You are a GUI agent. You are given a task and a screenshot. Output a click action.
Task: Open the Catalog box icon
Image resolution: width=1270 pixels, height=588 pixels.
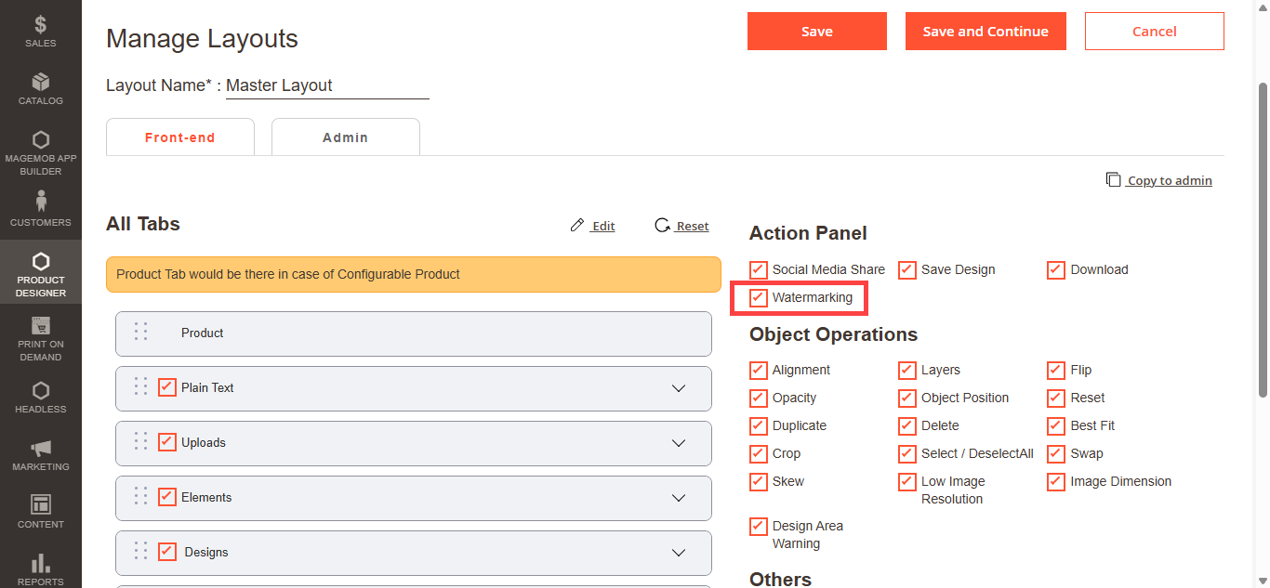point(40,83)
